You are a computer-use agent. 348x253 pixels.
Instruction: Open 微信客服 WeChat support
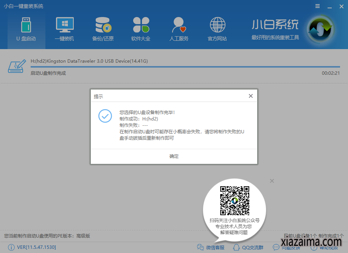click(211, 247)
